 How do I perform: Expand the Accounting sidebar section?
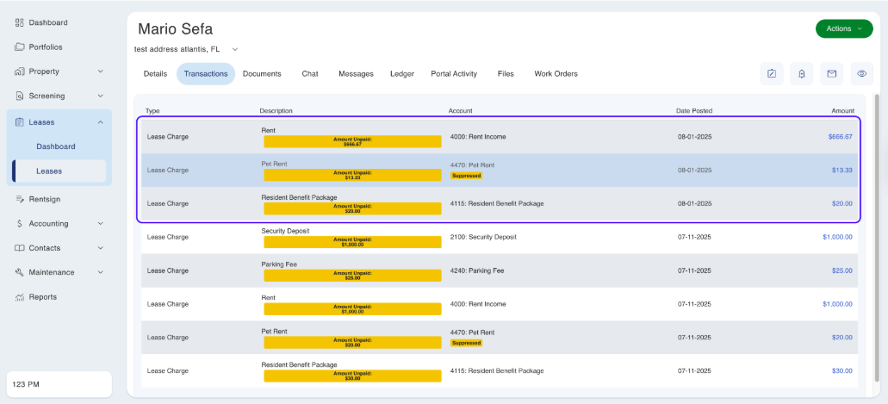(x=59, y=224)
